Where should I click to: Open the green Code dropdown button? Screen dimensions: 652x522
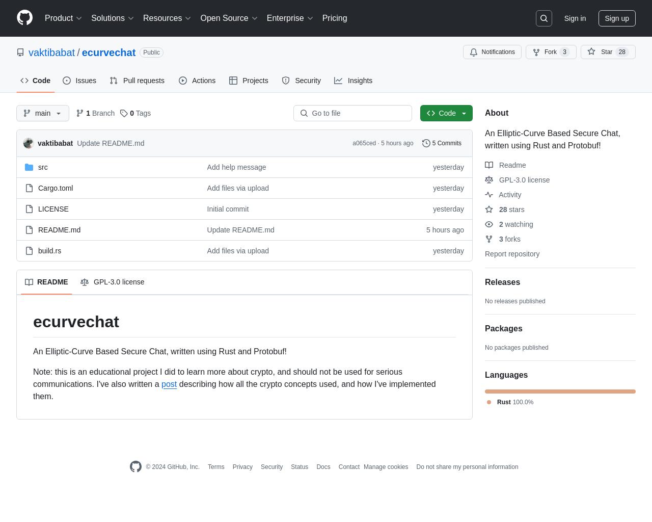(446, 113)
